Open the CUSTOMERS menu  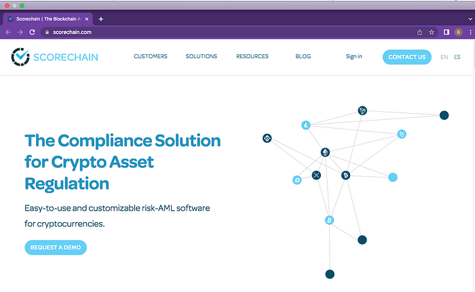pos(151,56)
